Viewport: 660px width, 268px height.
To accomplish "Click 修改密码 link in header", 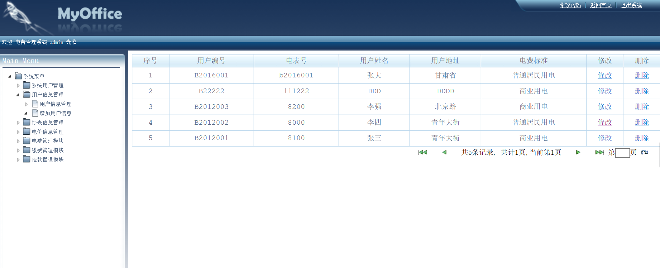I will coord(570,5).
